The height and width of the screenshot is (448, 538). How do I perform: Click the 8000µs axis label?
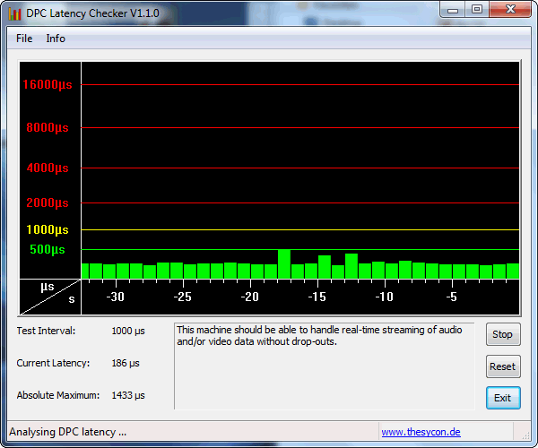[x=48, y=128]
